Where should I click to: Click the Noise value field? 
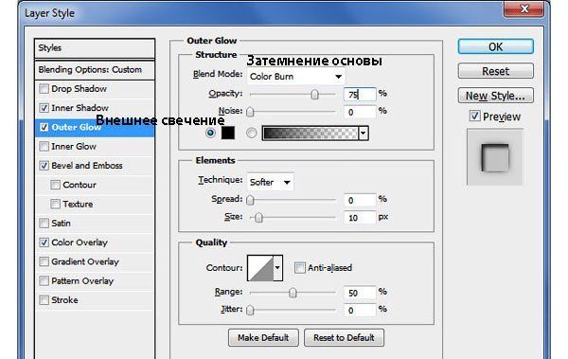pos(360,112)
